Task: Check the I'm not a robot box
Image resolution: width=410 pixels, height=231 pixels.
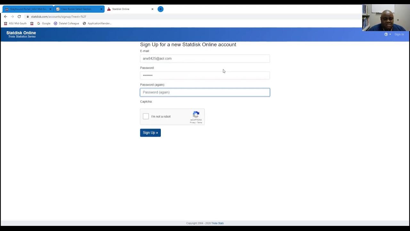Action: 146,116
